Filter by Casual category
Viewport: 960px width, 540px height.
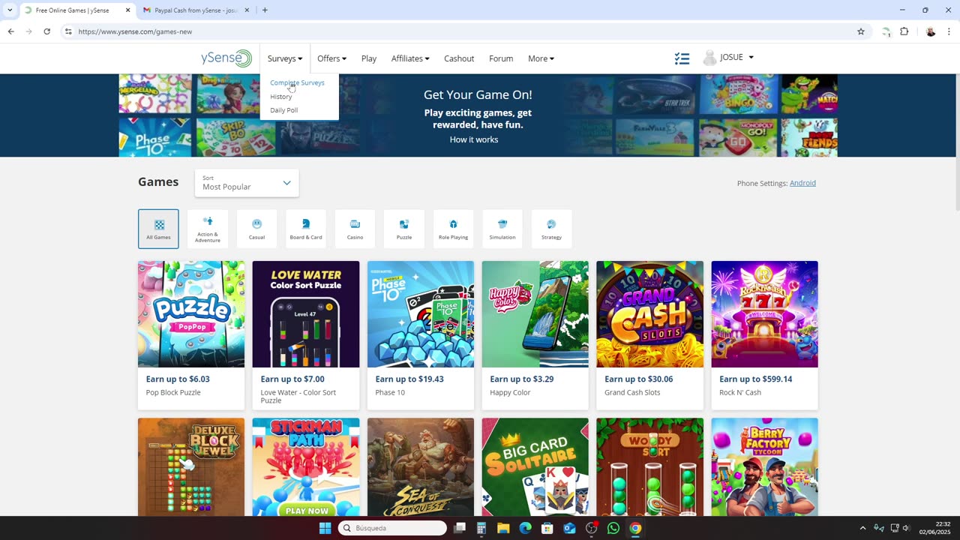256,229
